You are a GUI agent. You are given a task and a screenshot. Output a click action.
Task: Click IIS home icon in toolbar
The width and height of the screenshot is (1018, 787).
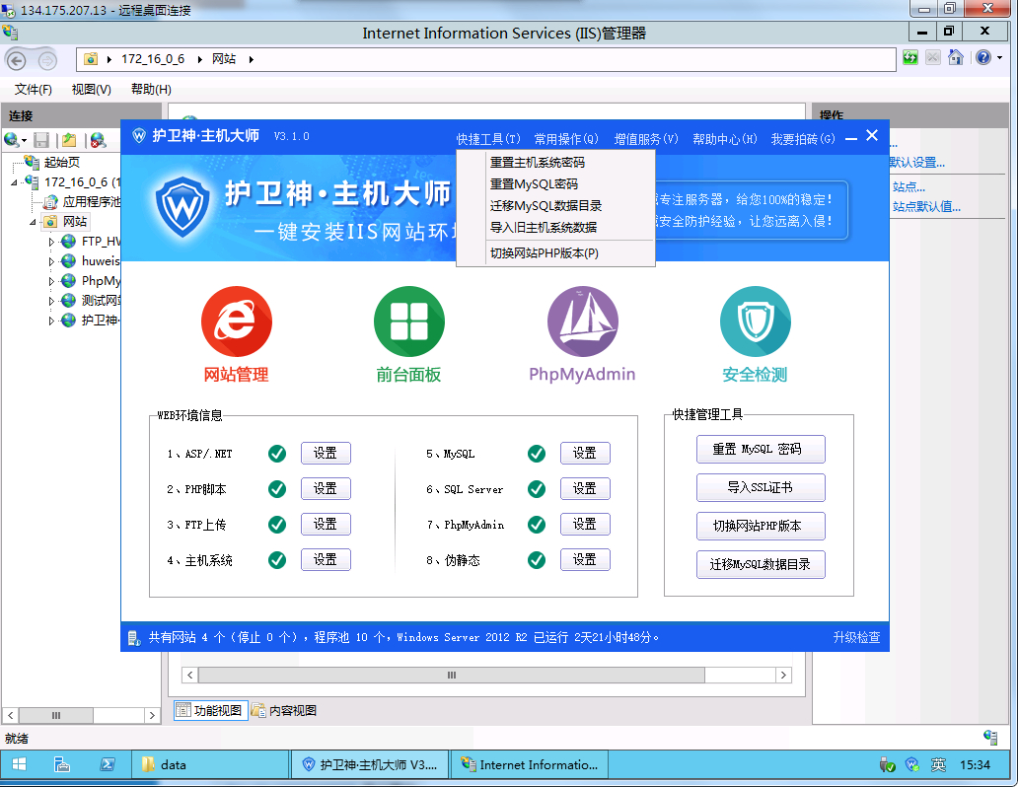coord(955,58)
